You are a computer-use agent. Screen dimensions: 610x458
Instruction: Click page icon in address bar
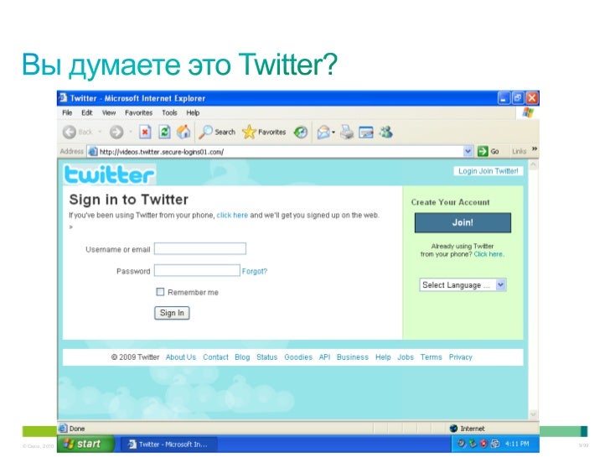(x=92, y=152)
